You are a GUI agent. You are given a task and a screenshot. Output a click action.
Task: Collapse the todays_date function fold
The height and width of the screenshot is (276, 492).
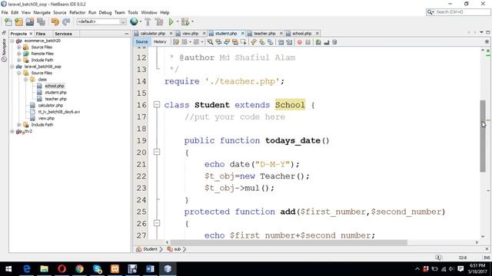pos(157,152)
